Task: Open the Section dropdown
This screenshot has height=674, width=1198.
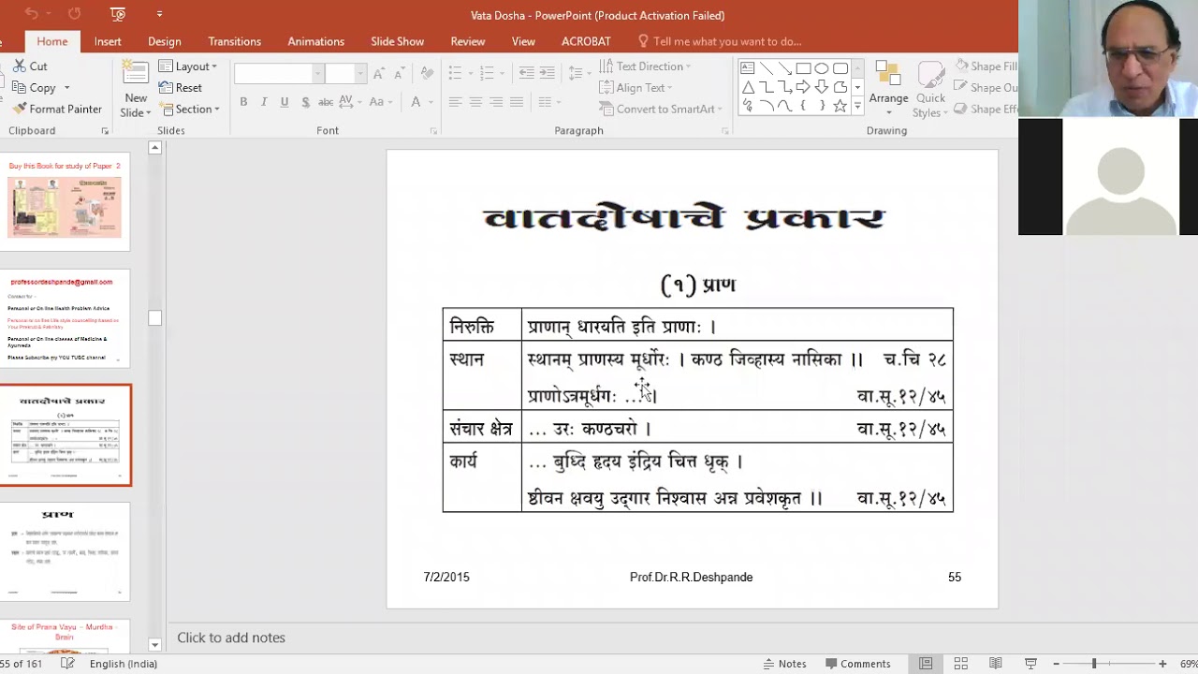Action: (x=189, y=109)
